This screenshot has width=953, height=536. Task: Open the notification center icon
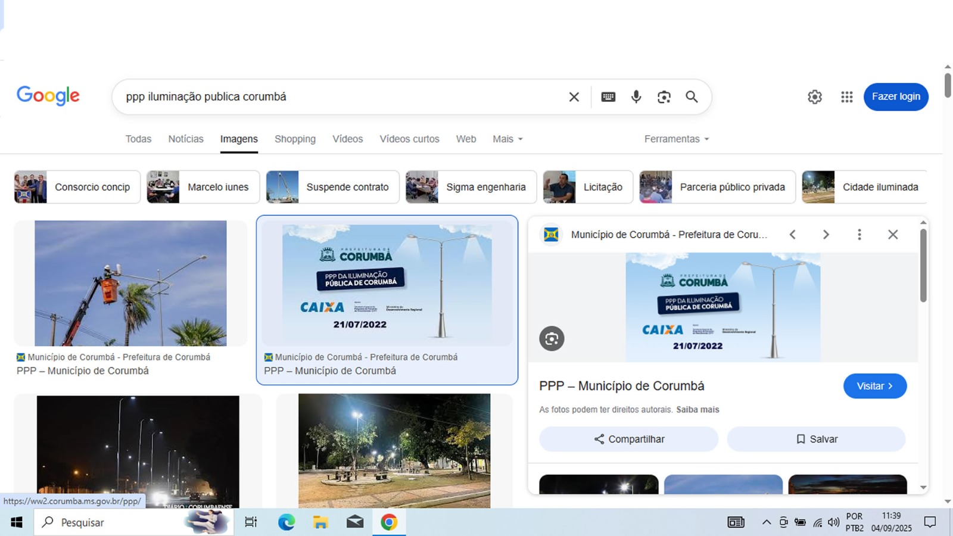(x=930, y=522)
